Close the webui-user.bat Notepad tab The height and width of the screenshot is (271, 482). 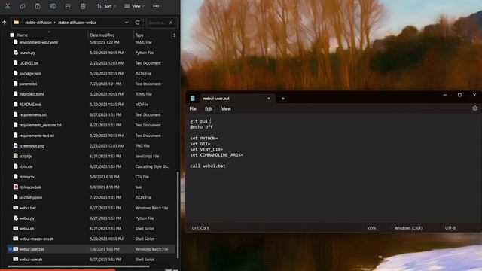pos(269,99)
